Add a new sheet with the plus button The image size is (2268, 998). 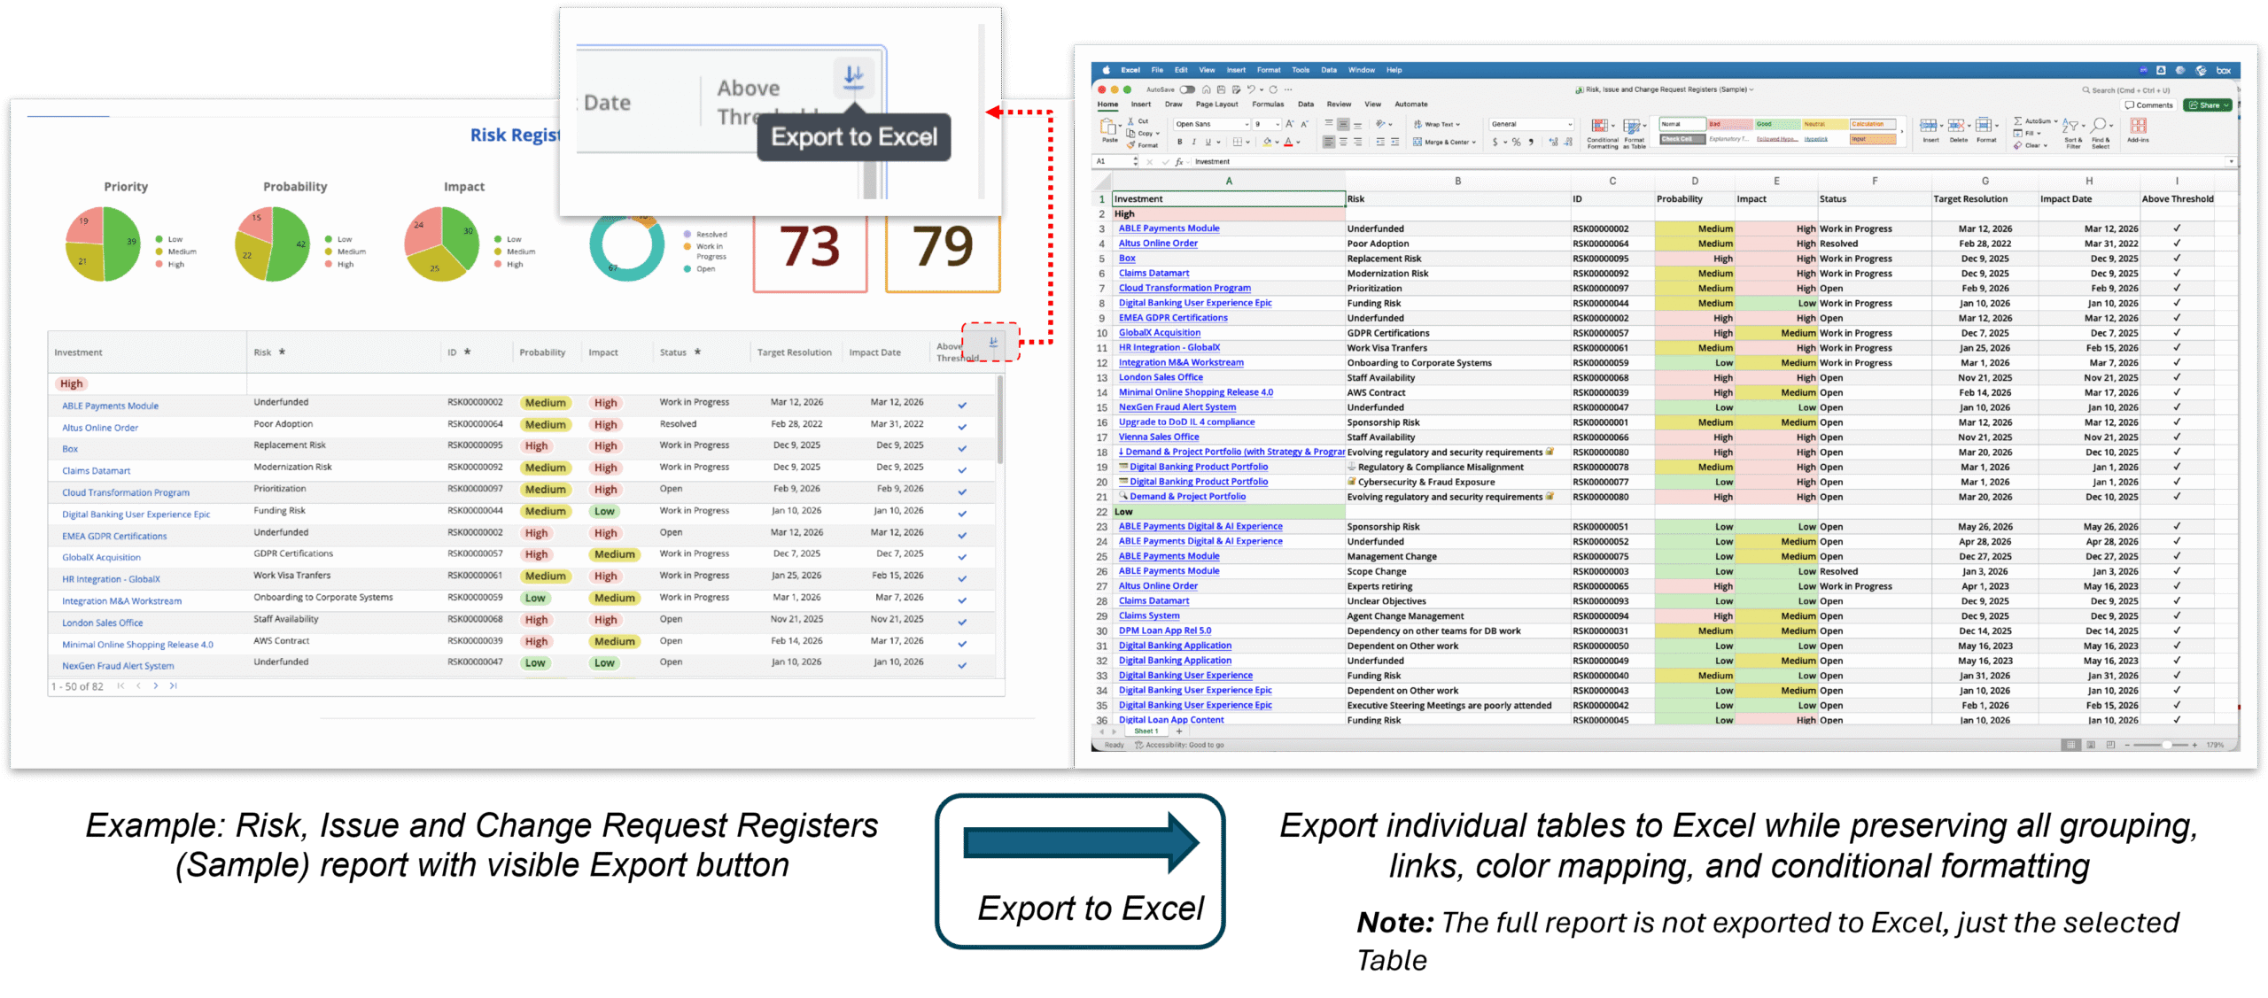(x=1178, y=731)
